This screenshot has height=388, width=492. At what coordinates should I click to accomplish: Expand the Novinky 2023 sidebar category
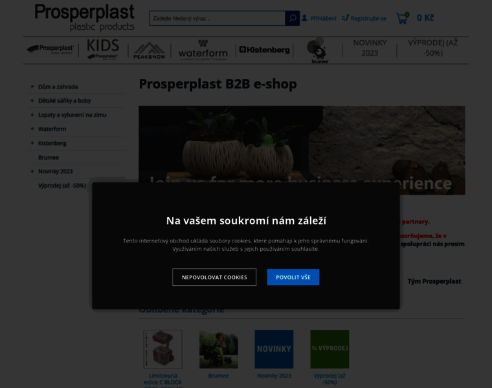coord(32,171)
